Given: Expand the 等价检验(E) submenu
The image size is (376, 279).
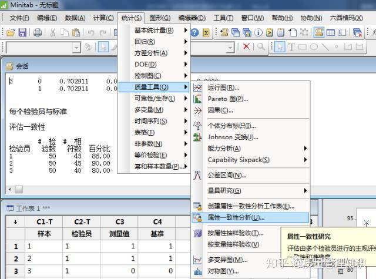Looking at the screenshot, I should (x=154, y=155).
